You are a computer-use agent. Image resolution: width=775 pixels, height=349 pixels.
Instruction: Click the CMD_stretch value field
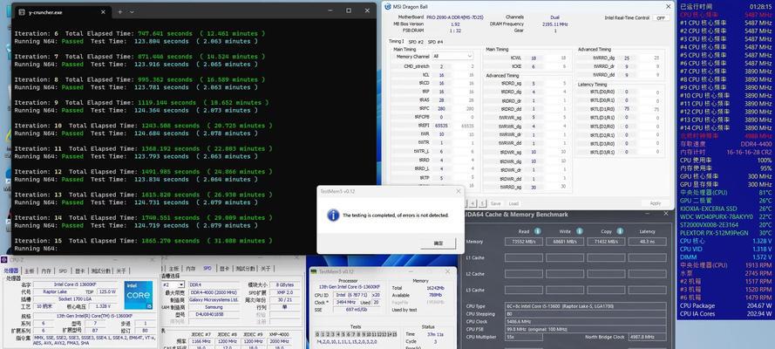point(441,66)
